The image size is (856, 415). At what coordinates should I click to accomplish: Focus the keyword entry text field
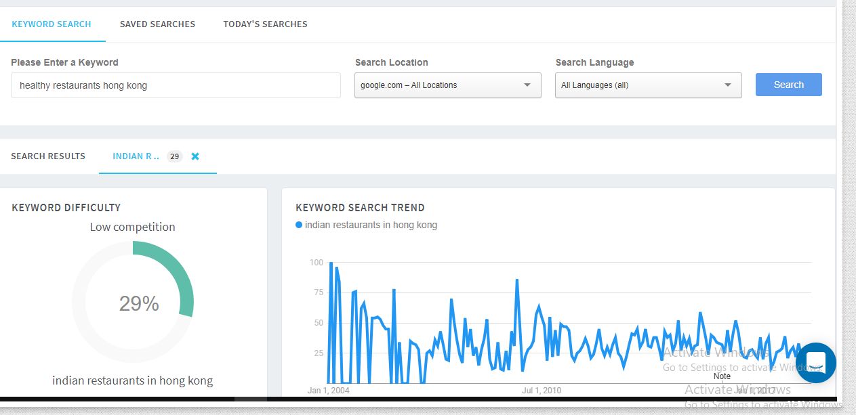[176, 85]
